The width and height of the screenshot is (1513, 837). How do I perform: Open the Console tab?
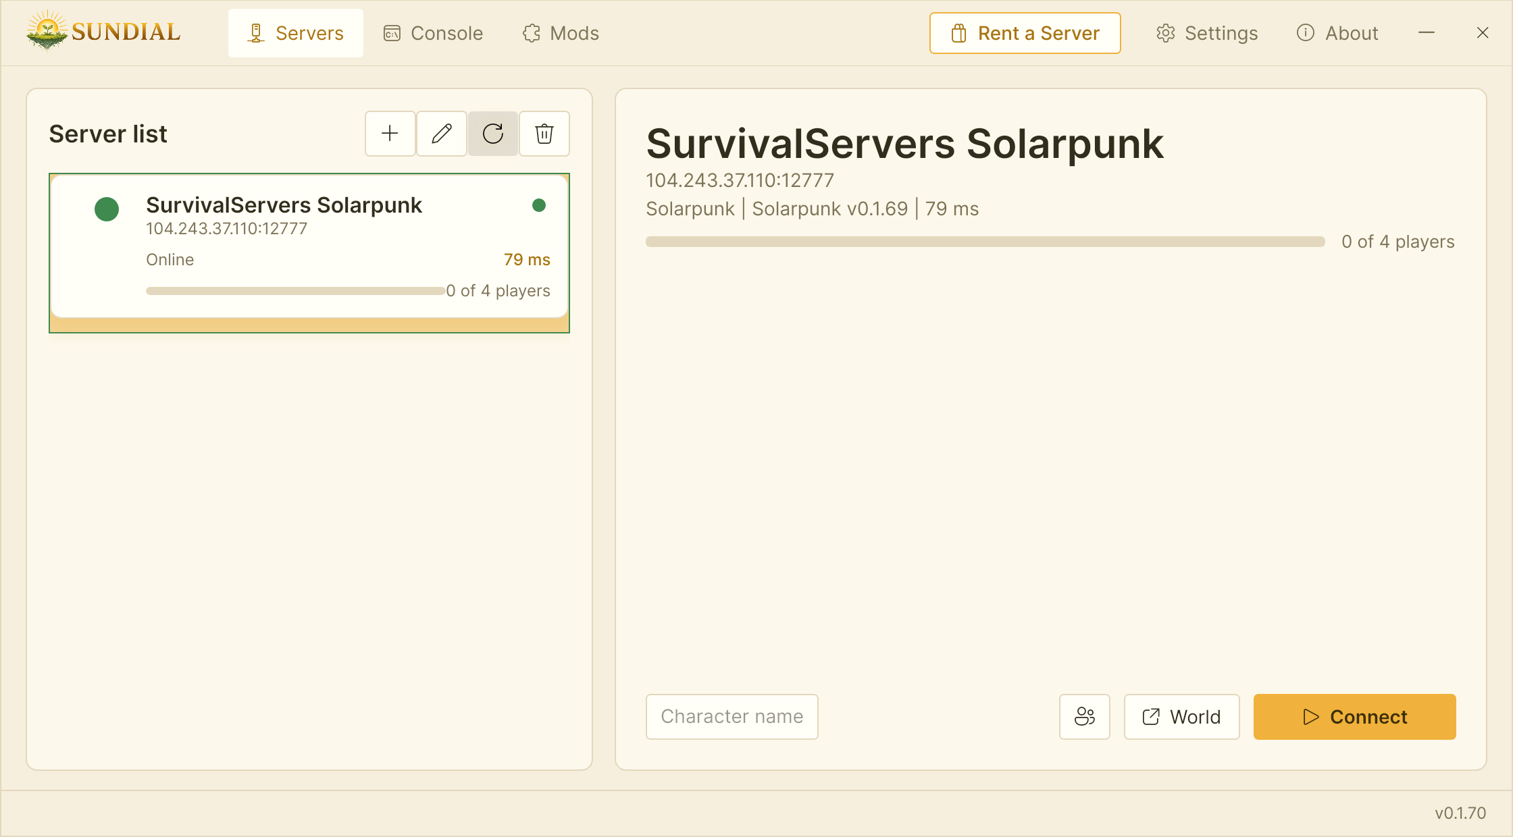pyautogui.click(x=434, y=33)
